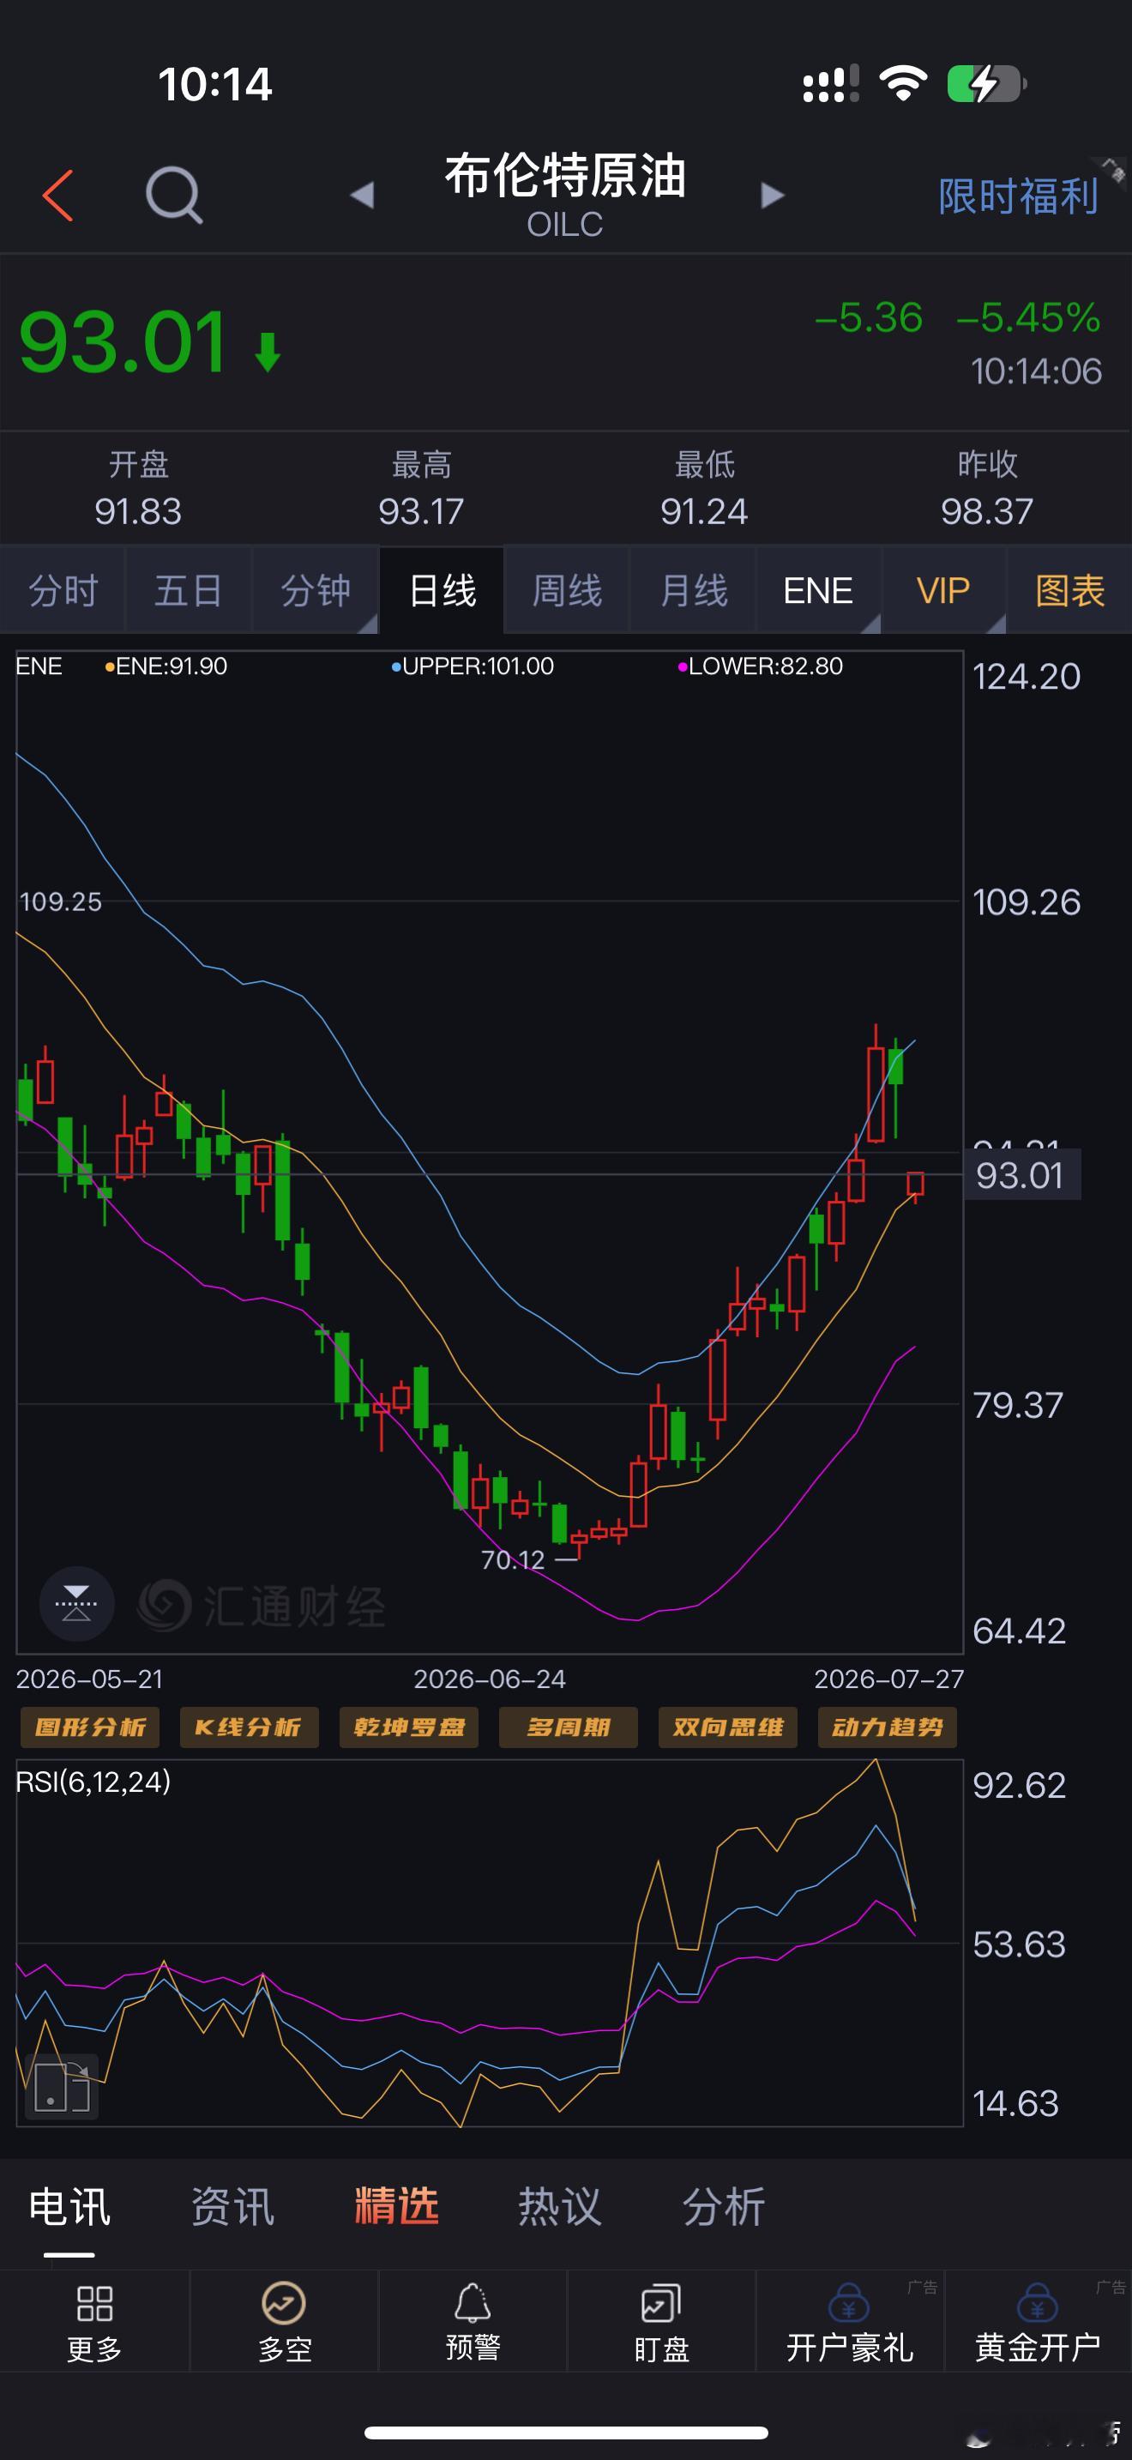Tap the -5.45% change value

(1028, 317)
